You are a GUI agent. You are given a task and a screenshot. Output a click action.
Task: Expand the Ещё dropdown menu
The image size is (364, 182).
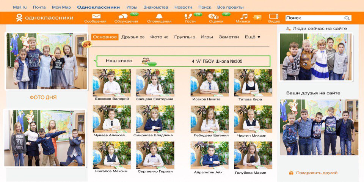pos(253,37)
